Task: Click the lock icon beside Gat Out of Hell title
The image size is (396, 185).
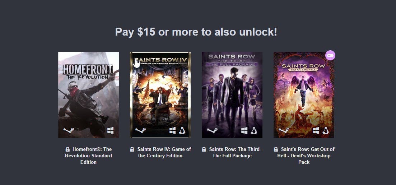Action: pos(276,149)
